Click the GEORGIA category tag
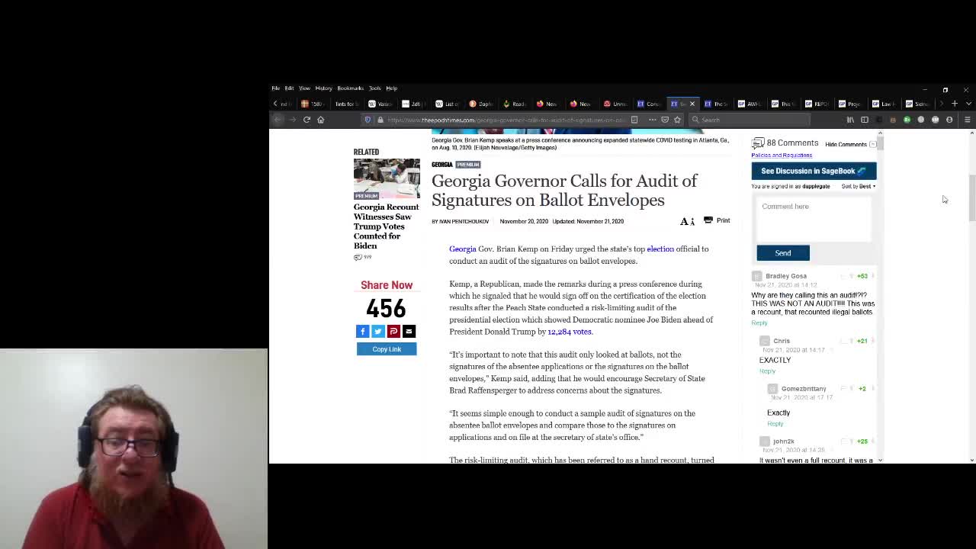 tap(442, 165)
